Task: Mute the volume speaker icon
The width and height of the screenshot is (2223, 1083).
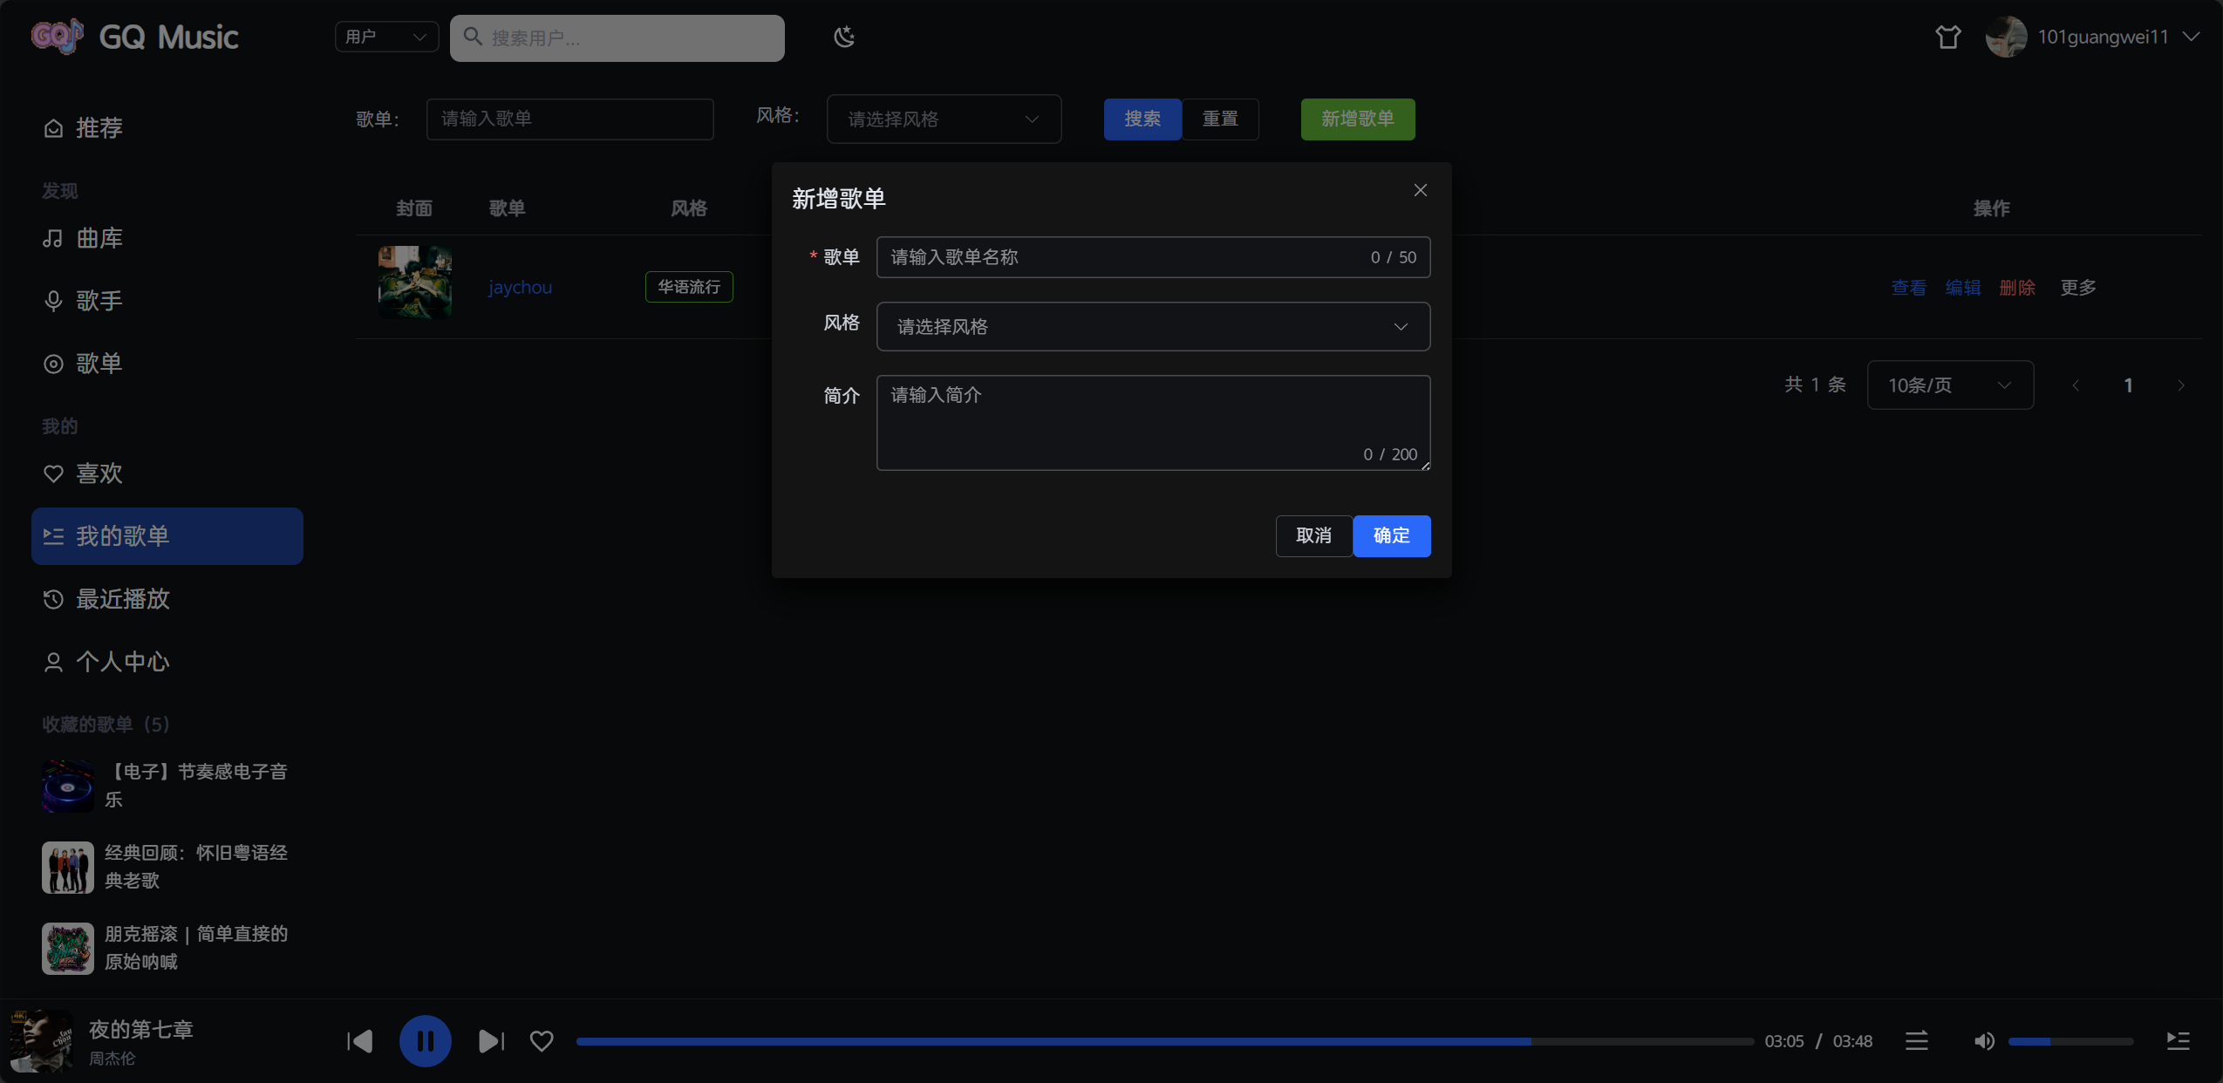Action: [x=1984, y=1040]
